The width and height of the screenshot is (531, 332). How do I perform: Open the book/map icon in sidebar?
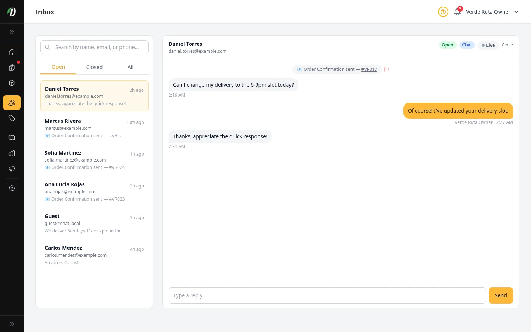pyautogui.click(x=12, y=138)
